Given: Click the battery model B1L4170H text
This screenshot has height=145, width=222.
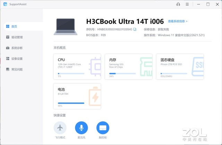Looking at the screenshot, I should pos(63,94).
